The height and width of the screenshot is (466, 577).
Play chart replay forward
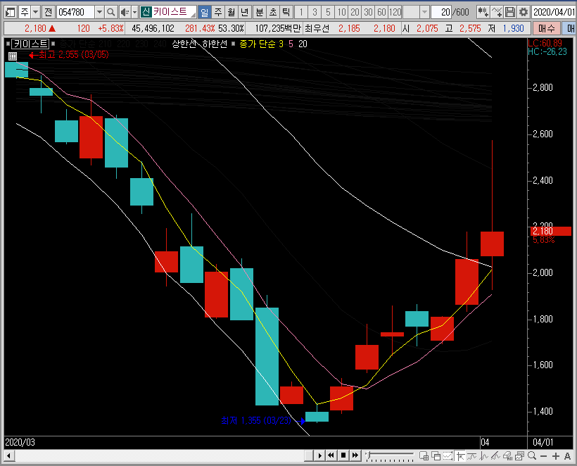[319, 455]
